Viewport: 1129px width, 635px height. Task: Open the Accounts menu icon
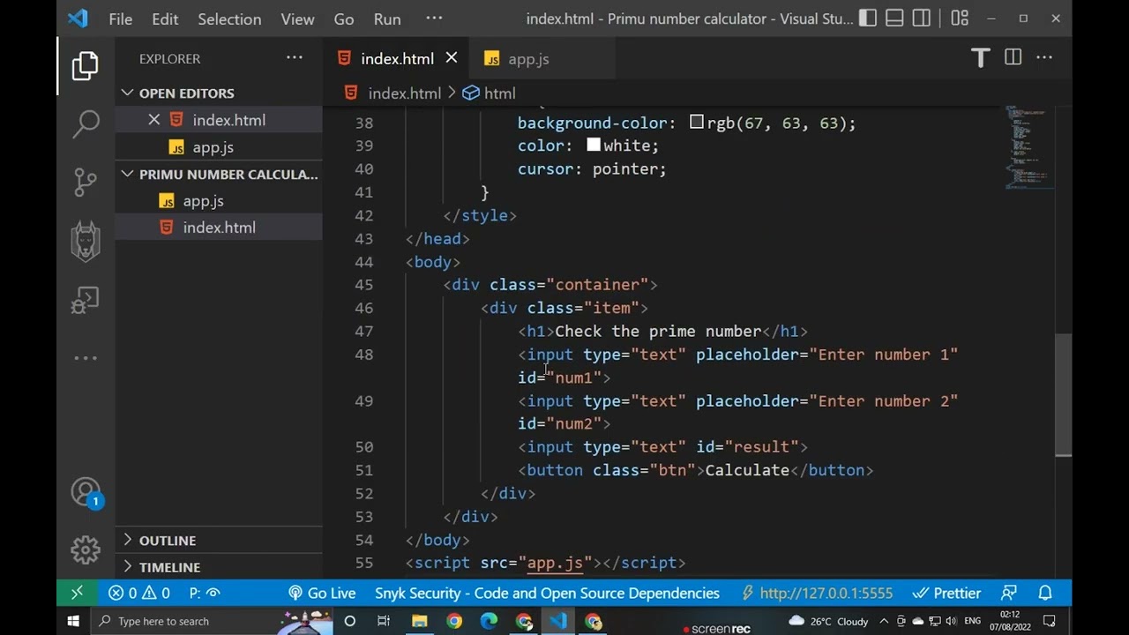(x=86, y=493)
